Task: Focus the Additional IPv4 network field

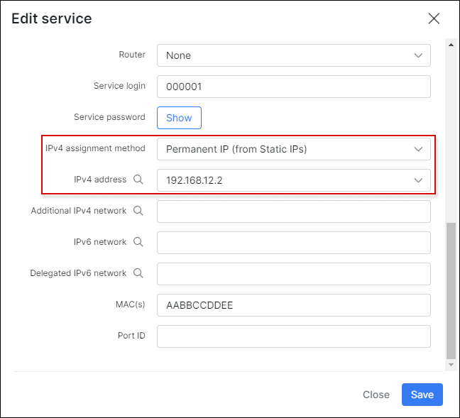Action: point(293,211)
